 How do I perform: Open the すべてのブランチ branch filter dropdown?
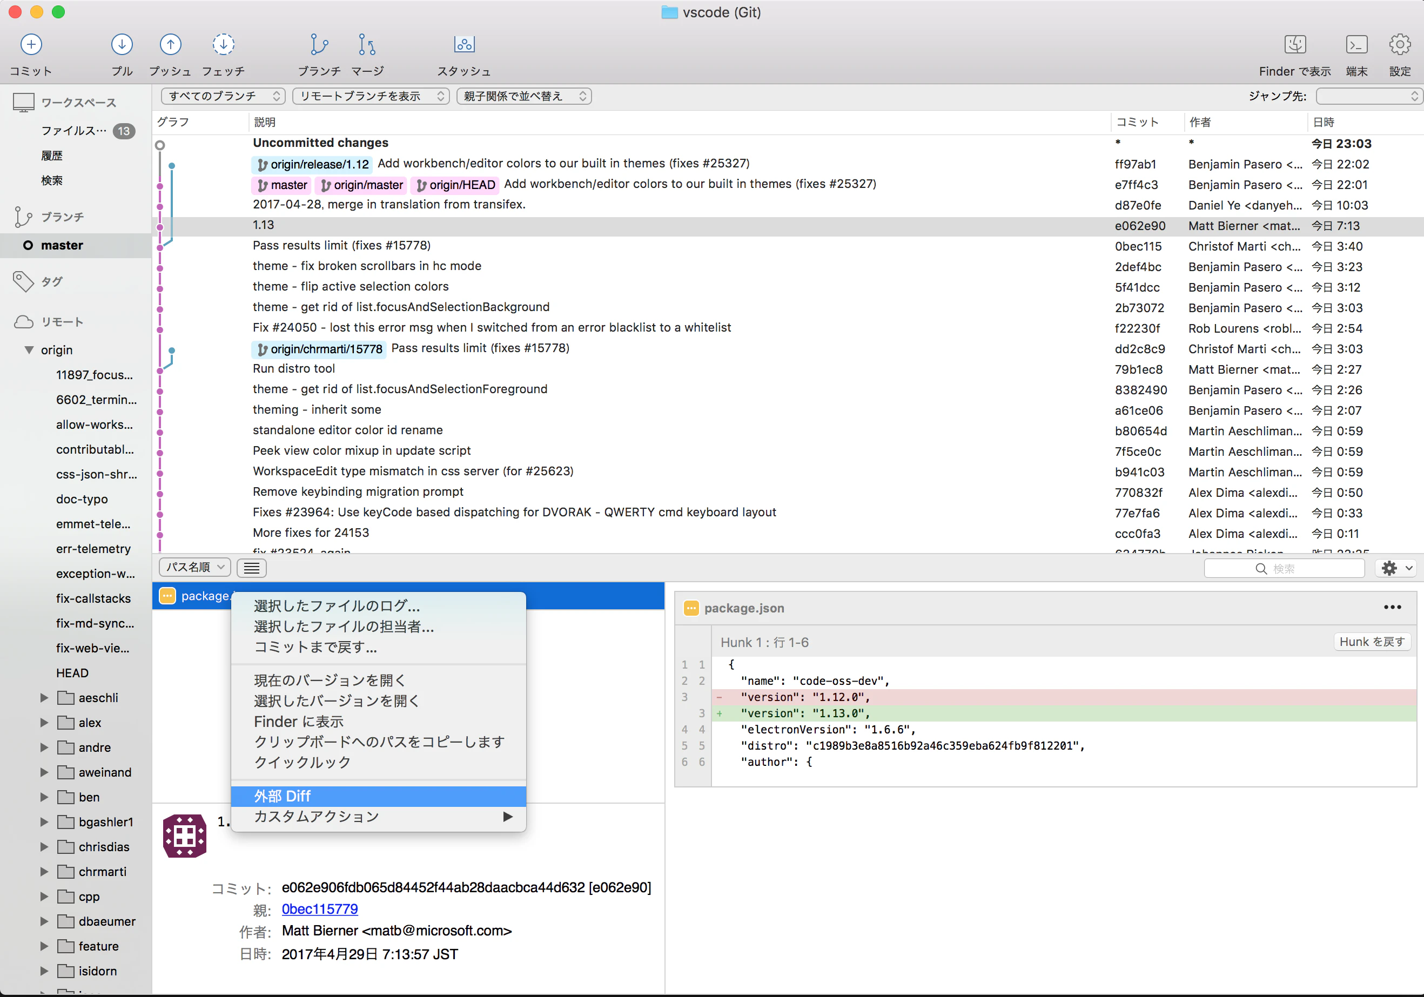(223, 96)
